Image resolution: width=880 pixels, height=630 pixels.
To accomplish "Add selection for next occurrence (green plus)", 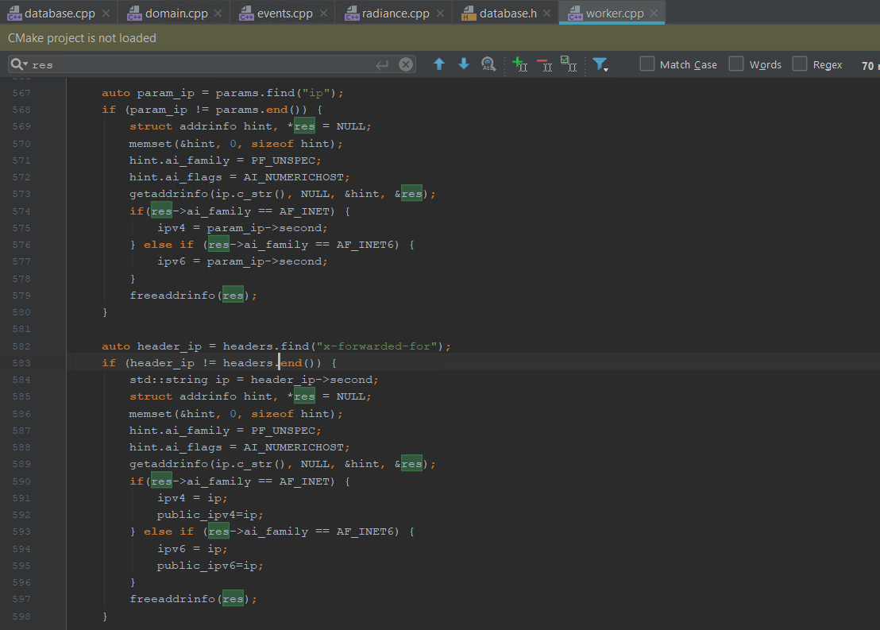I will [519, 64].
